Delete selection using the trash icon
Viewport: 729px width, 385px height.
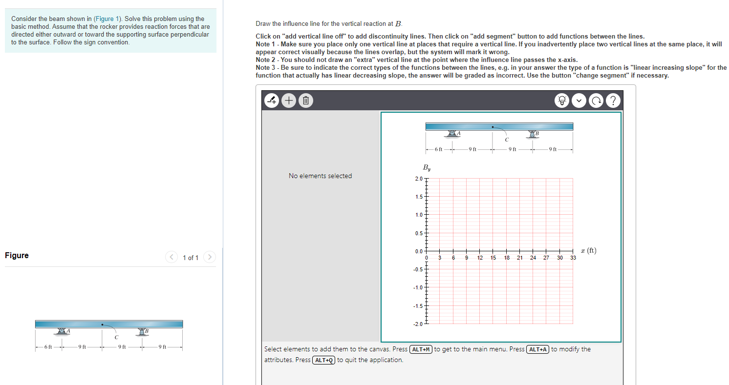(305, 100)
